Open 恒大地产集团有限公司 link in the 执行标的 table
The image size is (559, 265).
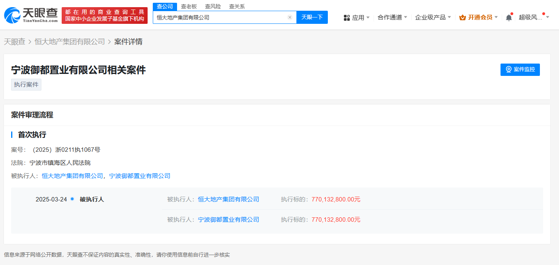(228, 199)
